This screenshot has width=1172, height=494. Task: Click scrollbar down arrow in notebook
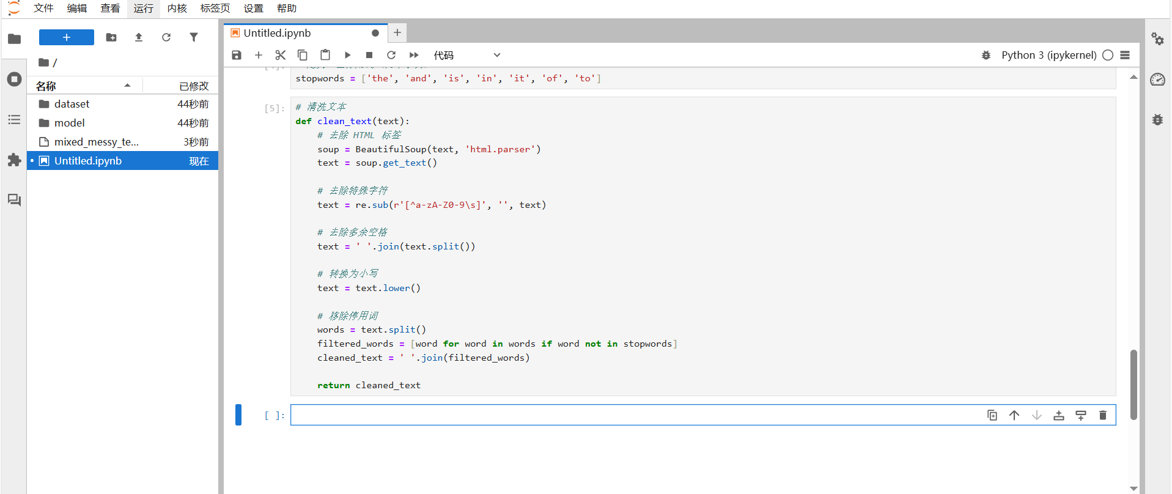tap(1133, 488)
